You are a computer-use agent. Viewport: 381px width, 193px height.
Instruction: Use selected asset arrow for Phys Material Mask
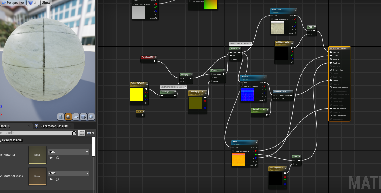51,179
